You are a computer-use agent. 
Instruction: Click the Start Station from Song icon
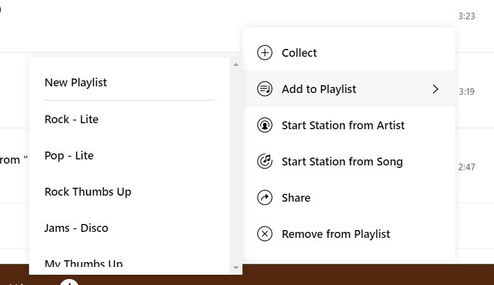(265, 161)
